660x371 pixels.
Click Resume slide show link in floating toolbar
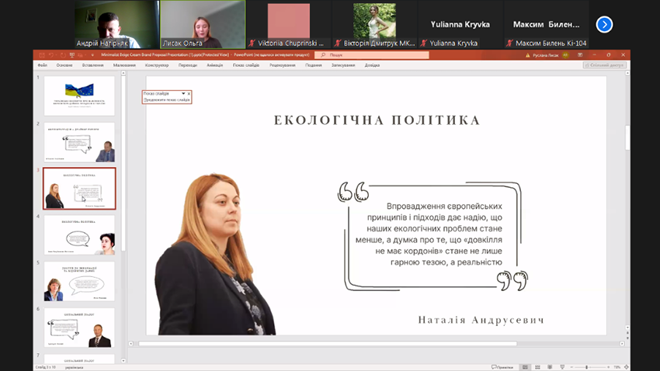coord(166,100)
